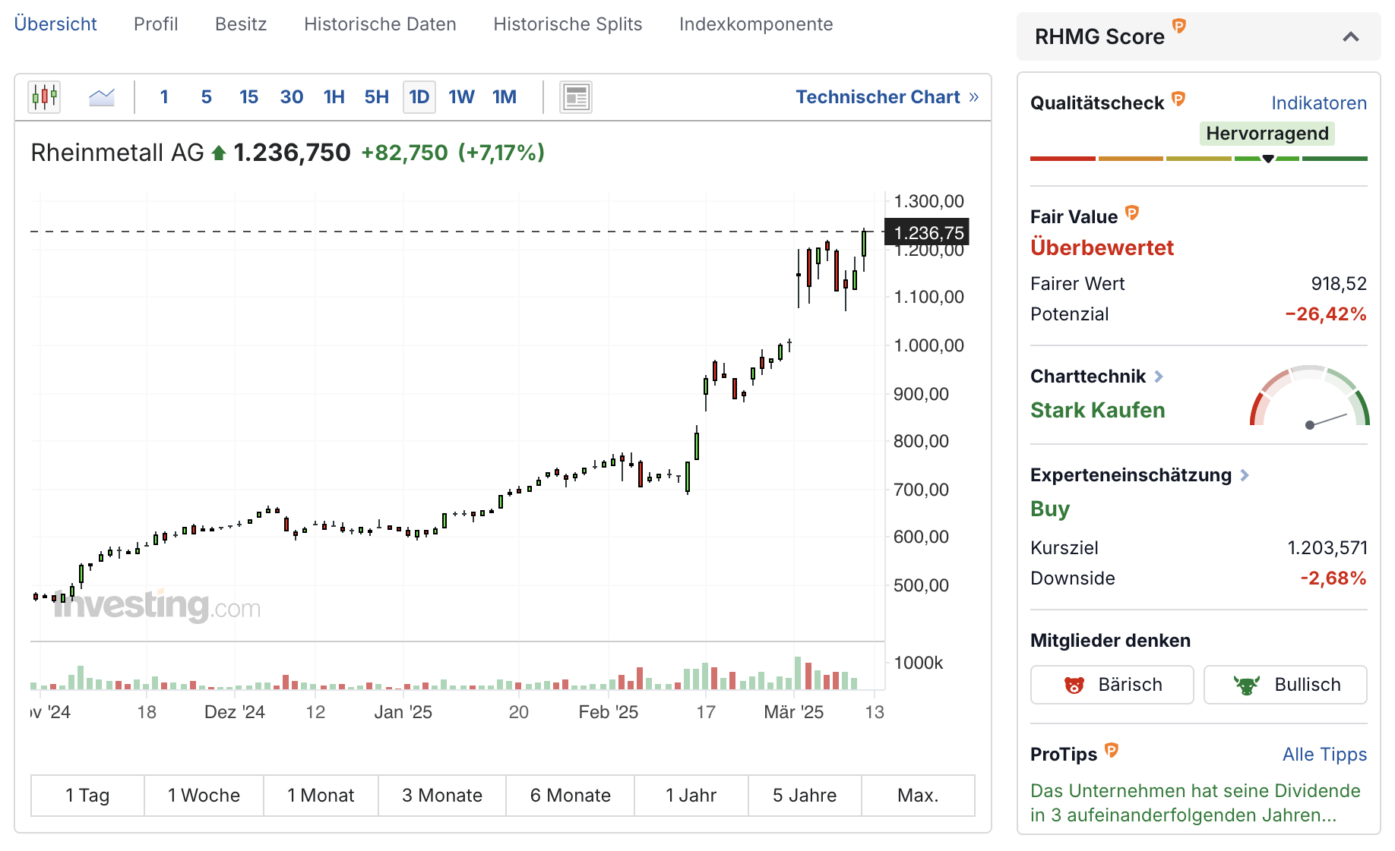This screenshot has height=851, width=1395.
Task: Click the Buy analyst rating text
Action: point(1049,509)
